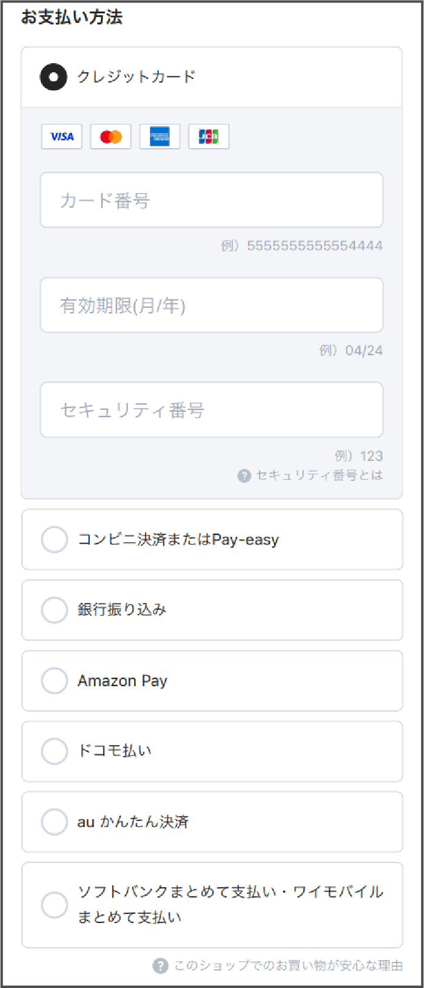Open the セキュリティ番号とは help link
Screen dimensions: 424x988
coord(319,475)
